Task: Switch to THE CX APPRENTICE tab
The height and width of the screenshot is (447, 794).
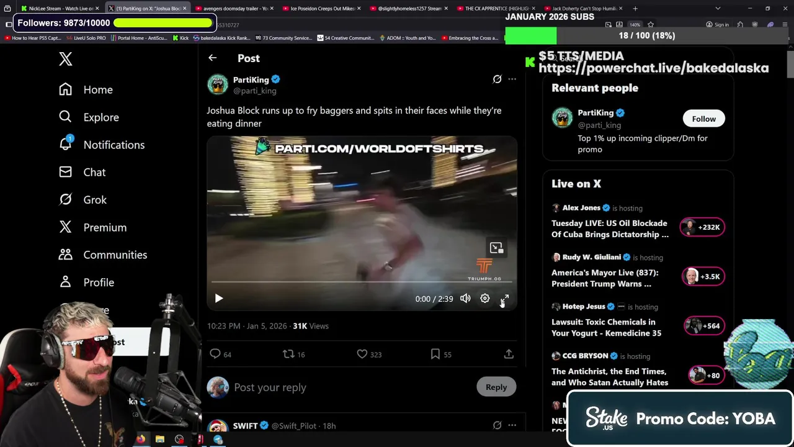Action: click(496, 9)
